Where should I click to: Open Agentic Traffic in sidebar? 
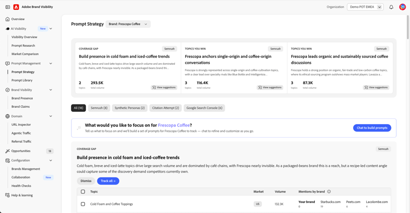(x=21, y=133)
